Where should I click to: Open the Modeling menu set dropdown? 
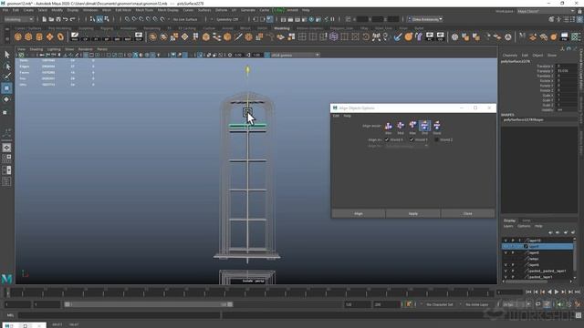18,19
